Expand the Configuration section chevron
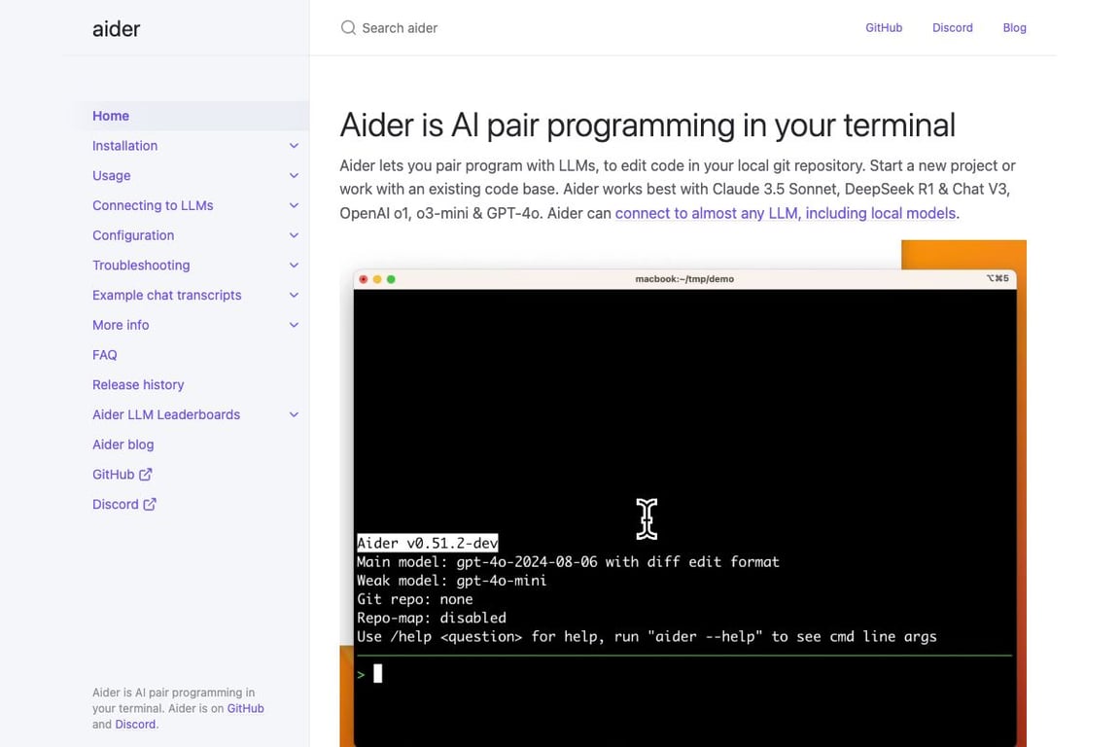Screen dimensions: 1120x747 coord(294,235)
